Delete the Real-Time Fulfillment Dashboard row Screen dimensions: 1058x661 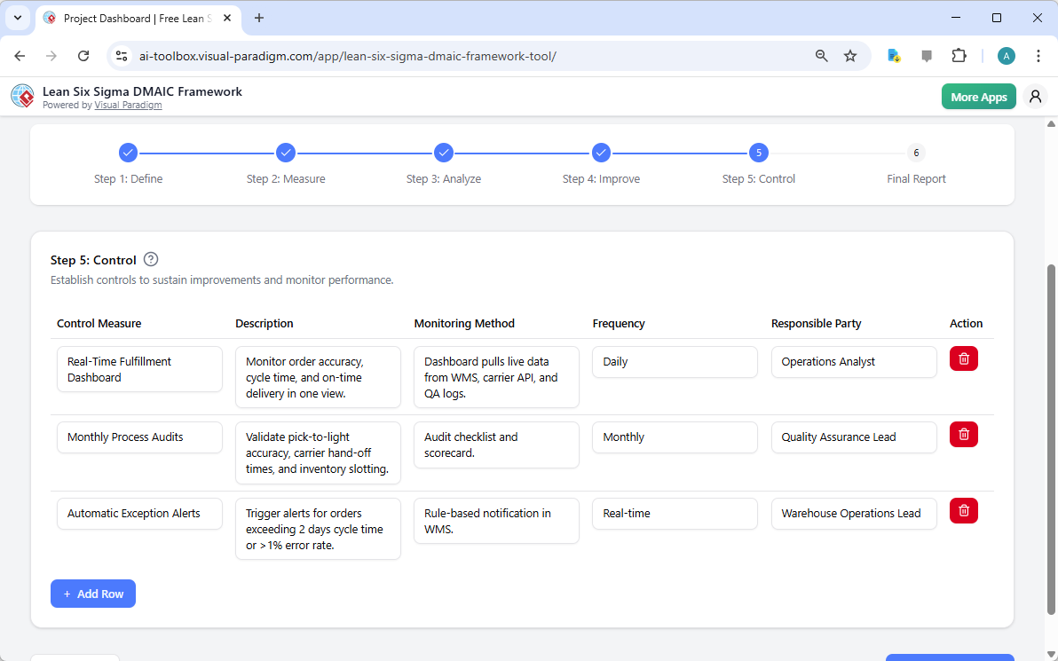[963, 358]
